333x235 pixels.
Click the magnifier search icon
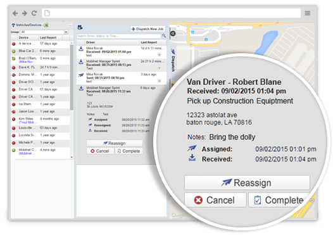tap(164, 35)
